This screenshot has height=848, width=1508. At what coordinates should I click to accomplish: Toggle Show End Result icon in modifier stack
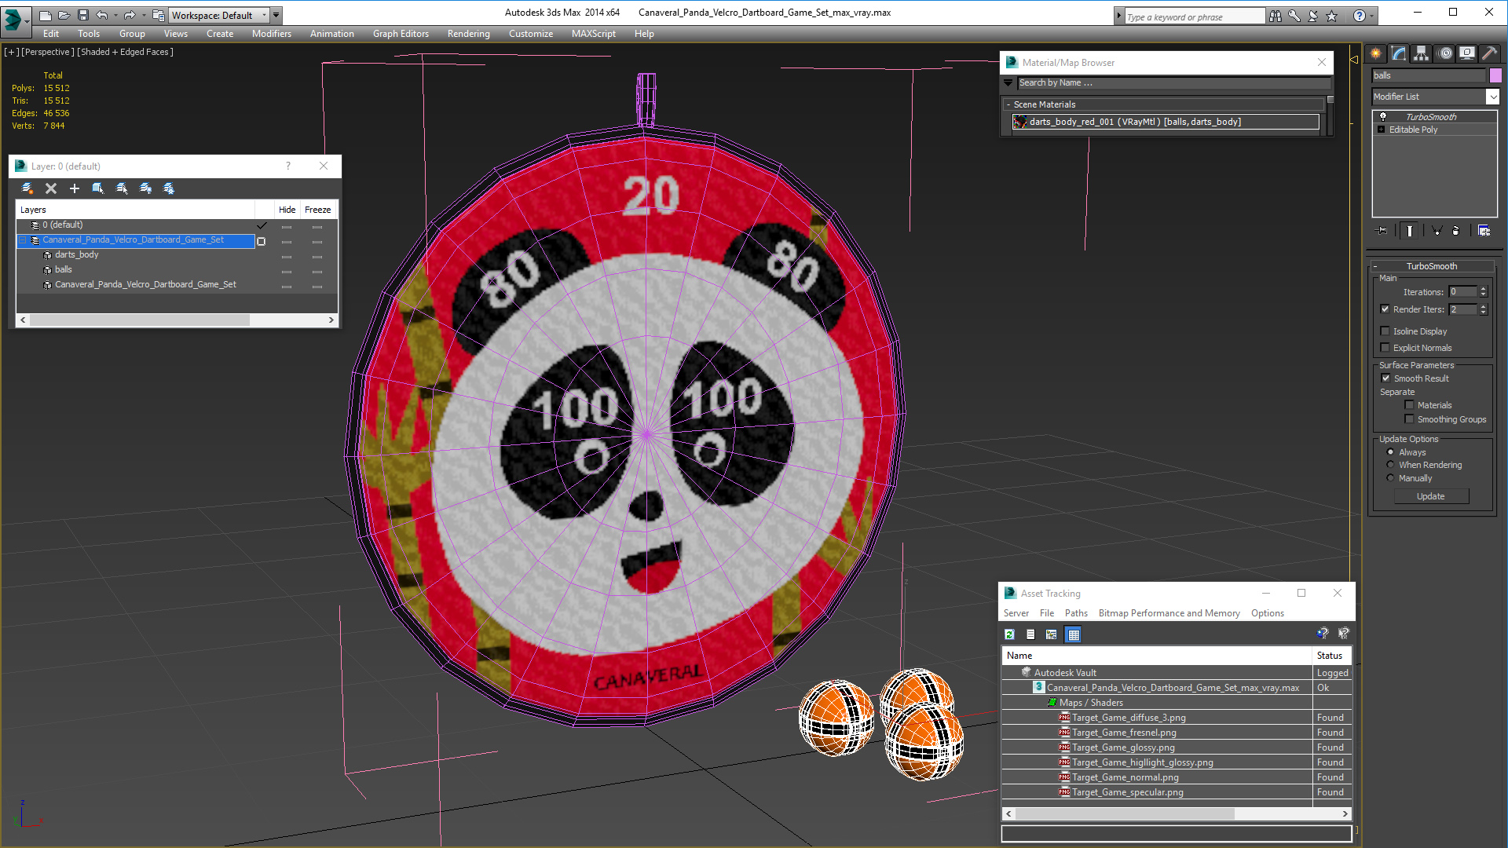pos(1410,231)
